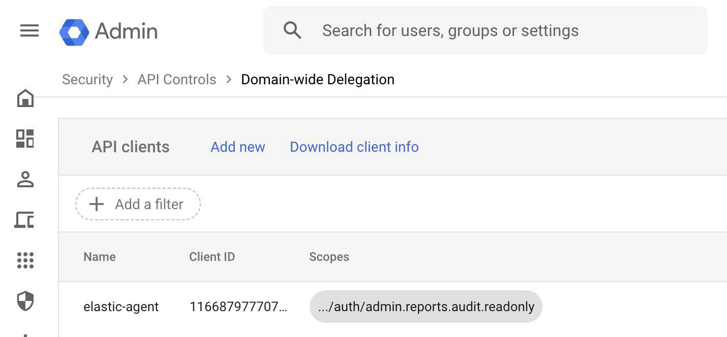This screenshot has height=337, width=727.
Task: Add a filter to API clients
Action: [138, 204]
